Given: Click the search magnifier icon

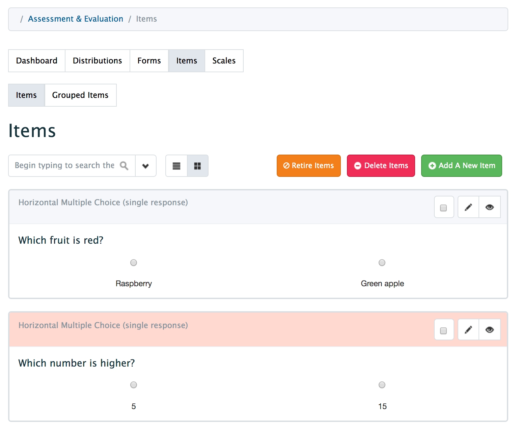Looking at the screenshot, I should tap(124, 166).
